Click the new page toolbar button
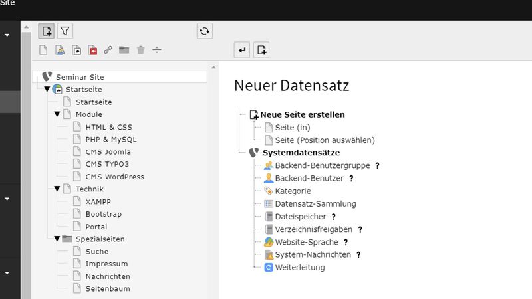This screenshot has height=299, width=532. (46, 31)
